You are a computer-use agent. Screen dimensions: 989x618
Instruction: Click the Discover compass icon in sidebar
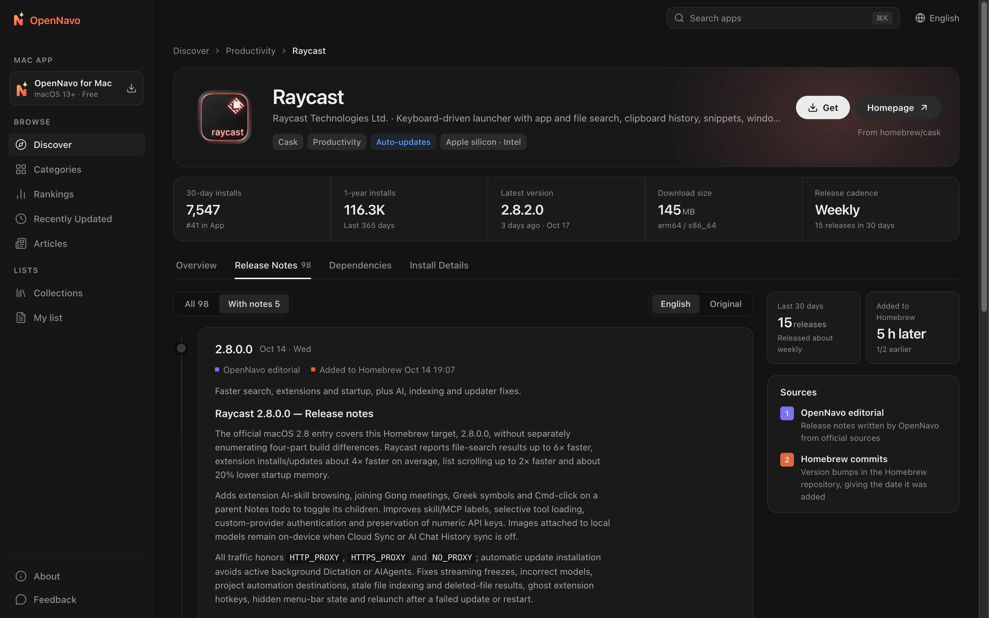(21, 145)
